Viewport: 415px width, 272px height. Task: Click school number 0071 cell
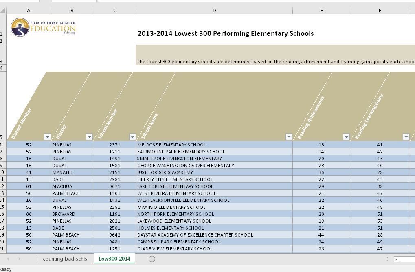click(x=114, y=186)
